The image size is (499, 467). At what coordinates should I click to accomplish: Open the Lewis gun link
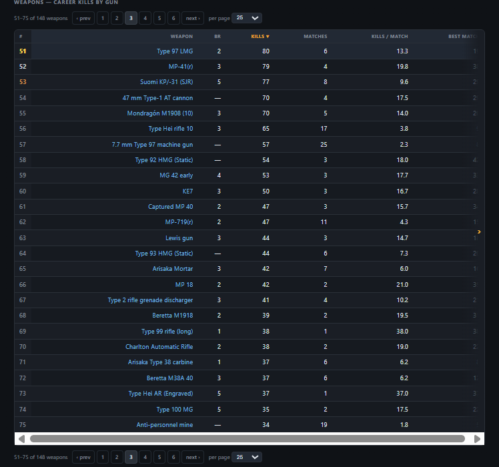[179, 238]
